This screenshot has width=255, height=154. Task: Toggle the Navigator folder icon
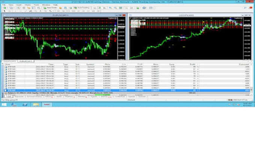click(28, 8)
